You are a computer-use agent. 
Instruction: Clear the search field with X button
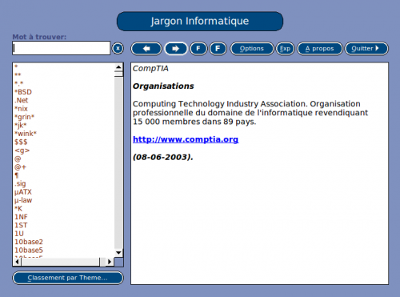[118, 49]
